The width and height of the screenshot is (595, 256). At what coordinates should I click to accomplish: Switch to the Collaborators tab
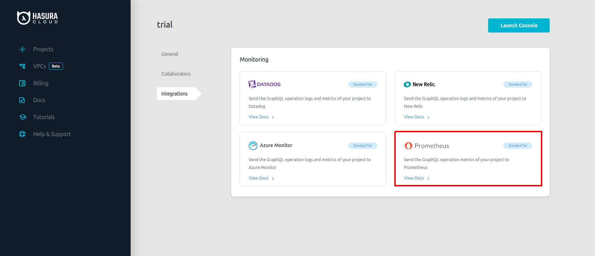point(176,74)
